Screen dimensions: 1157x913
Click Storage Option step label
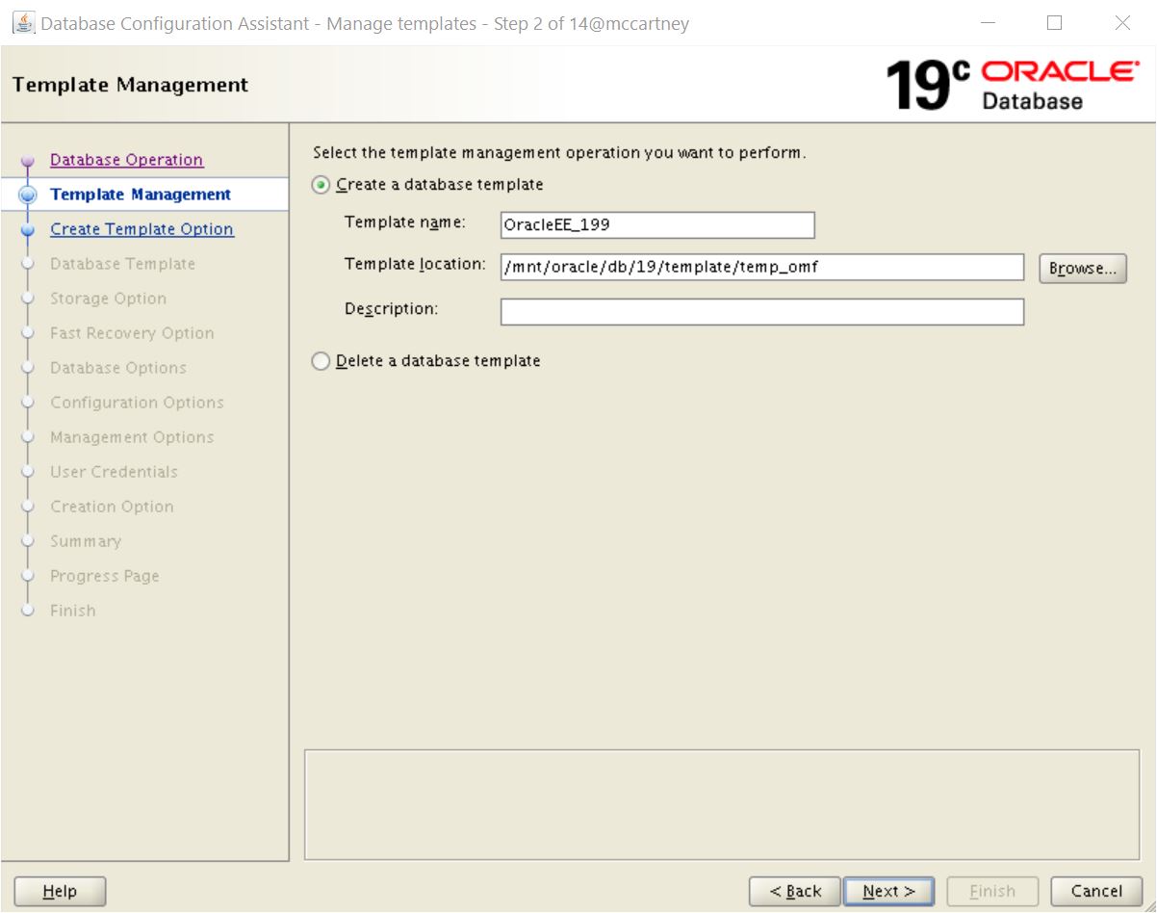coord(108,299)
